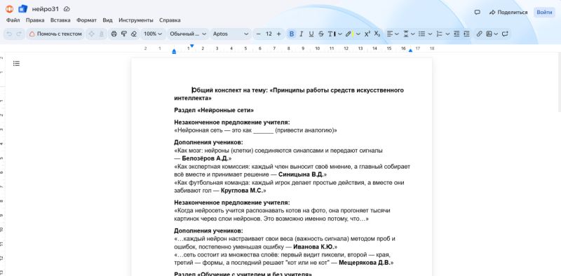Image resolution: width=561 pixels, height=276 pixels.
Task: Click the Redo arrow icon
Action: point(19,34)
